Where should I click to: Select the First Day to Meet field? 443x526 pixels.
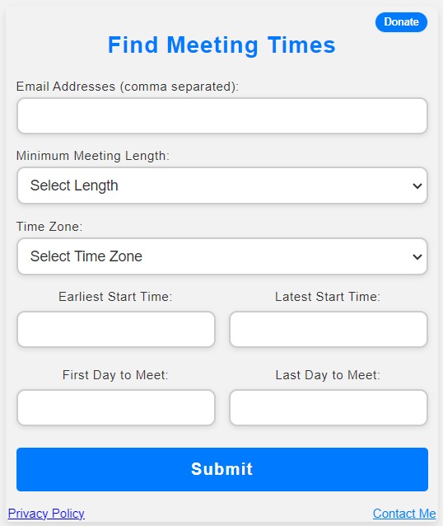click(x=116, y=407)
